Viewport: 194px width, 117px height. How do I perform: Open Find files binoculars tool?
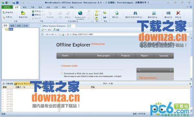tap(135, 13)
